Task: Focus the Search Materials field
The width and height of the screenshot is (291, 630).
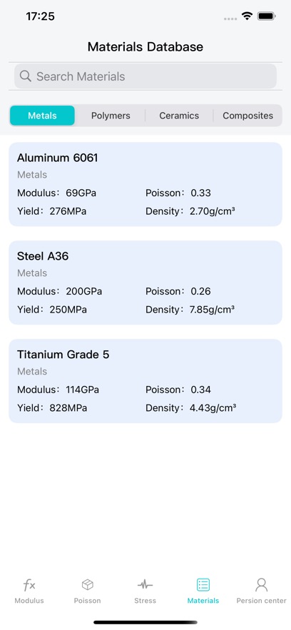Action: (x=145, y=76)
